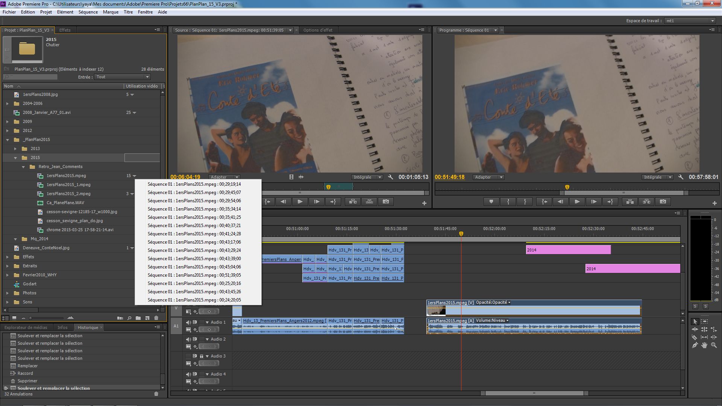This screenshot has height=406, width=722.
Task: Toggle lock box on Audio 2 track
Action: click(202, 339)
